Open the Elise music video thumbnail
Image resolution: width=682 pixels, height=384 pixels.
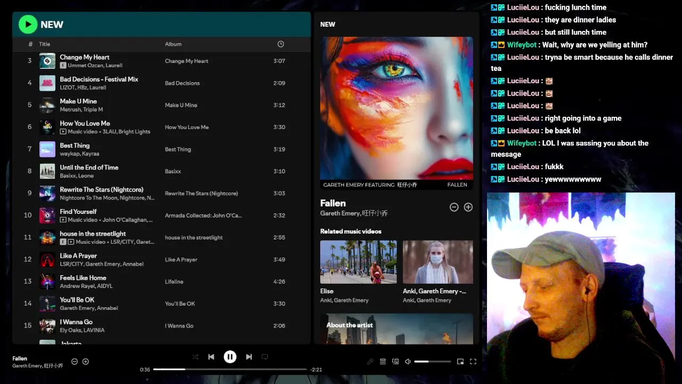coord(358,262)
